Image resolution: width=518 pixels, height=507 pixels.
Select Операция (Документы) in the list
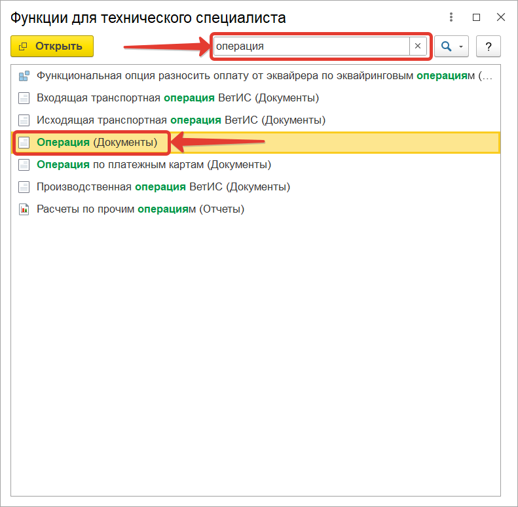(x=97, y=143)
